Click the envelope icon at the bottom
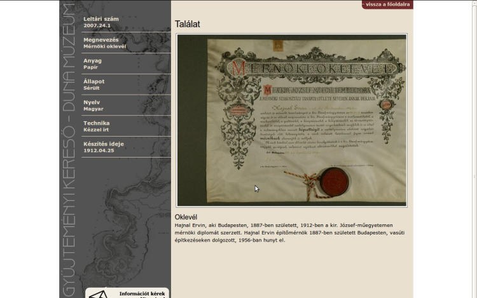The image size is (477, 298). [x=97, y=294]
